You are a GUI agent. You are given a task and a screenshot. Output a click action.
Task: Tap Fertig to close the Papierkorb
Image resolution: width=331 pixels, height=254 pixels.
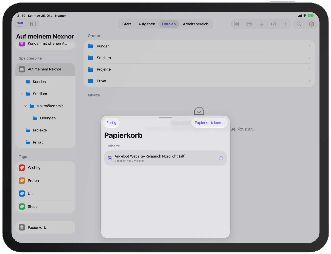point(111,123)
